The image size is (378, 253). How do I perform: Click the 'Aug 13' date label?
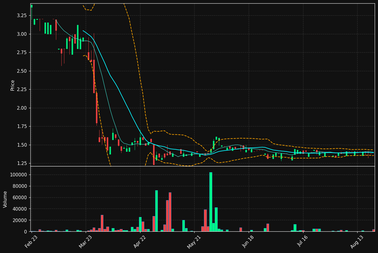[x=357, y=242]
